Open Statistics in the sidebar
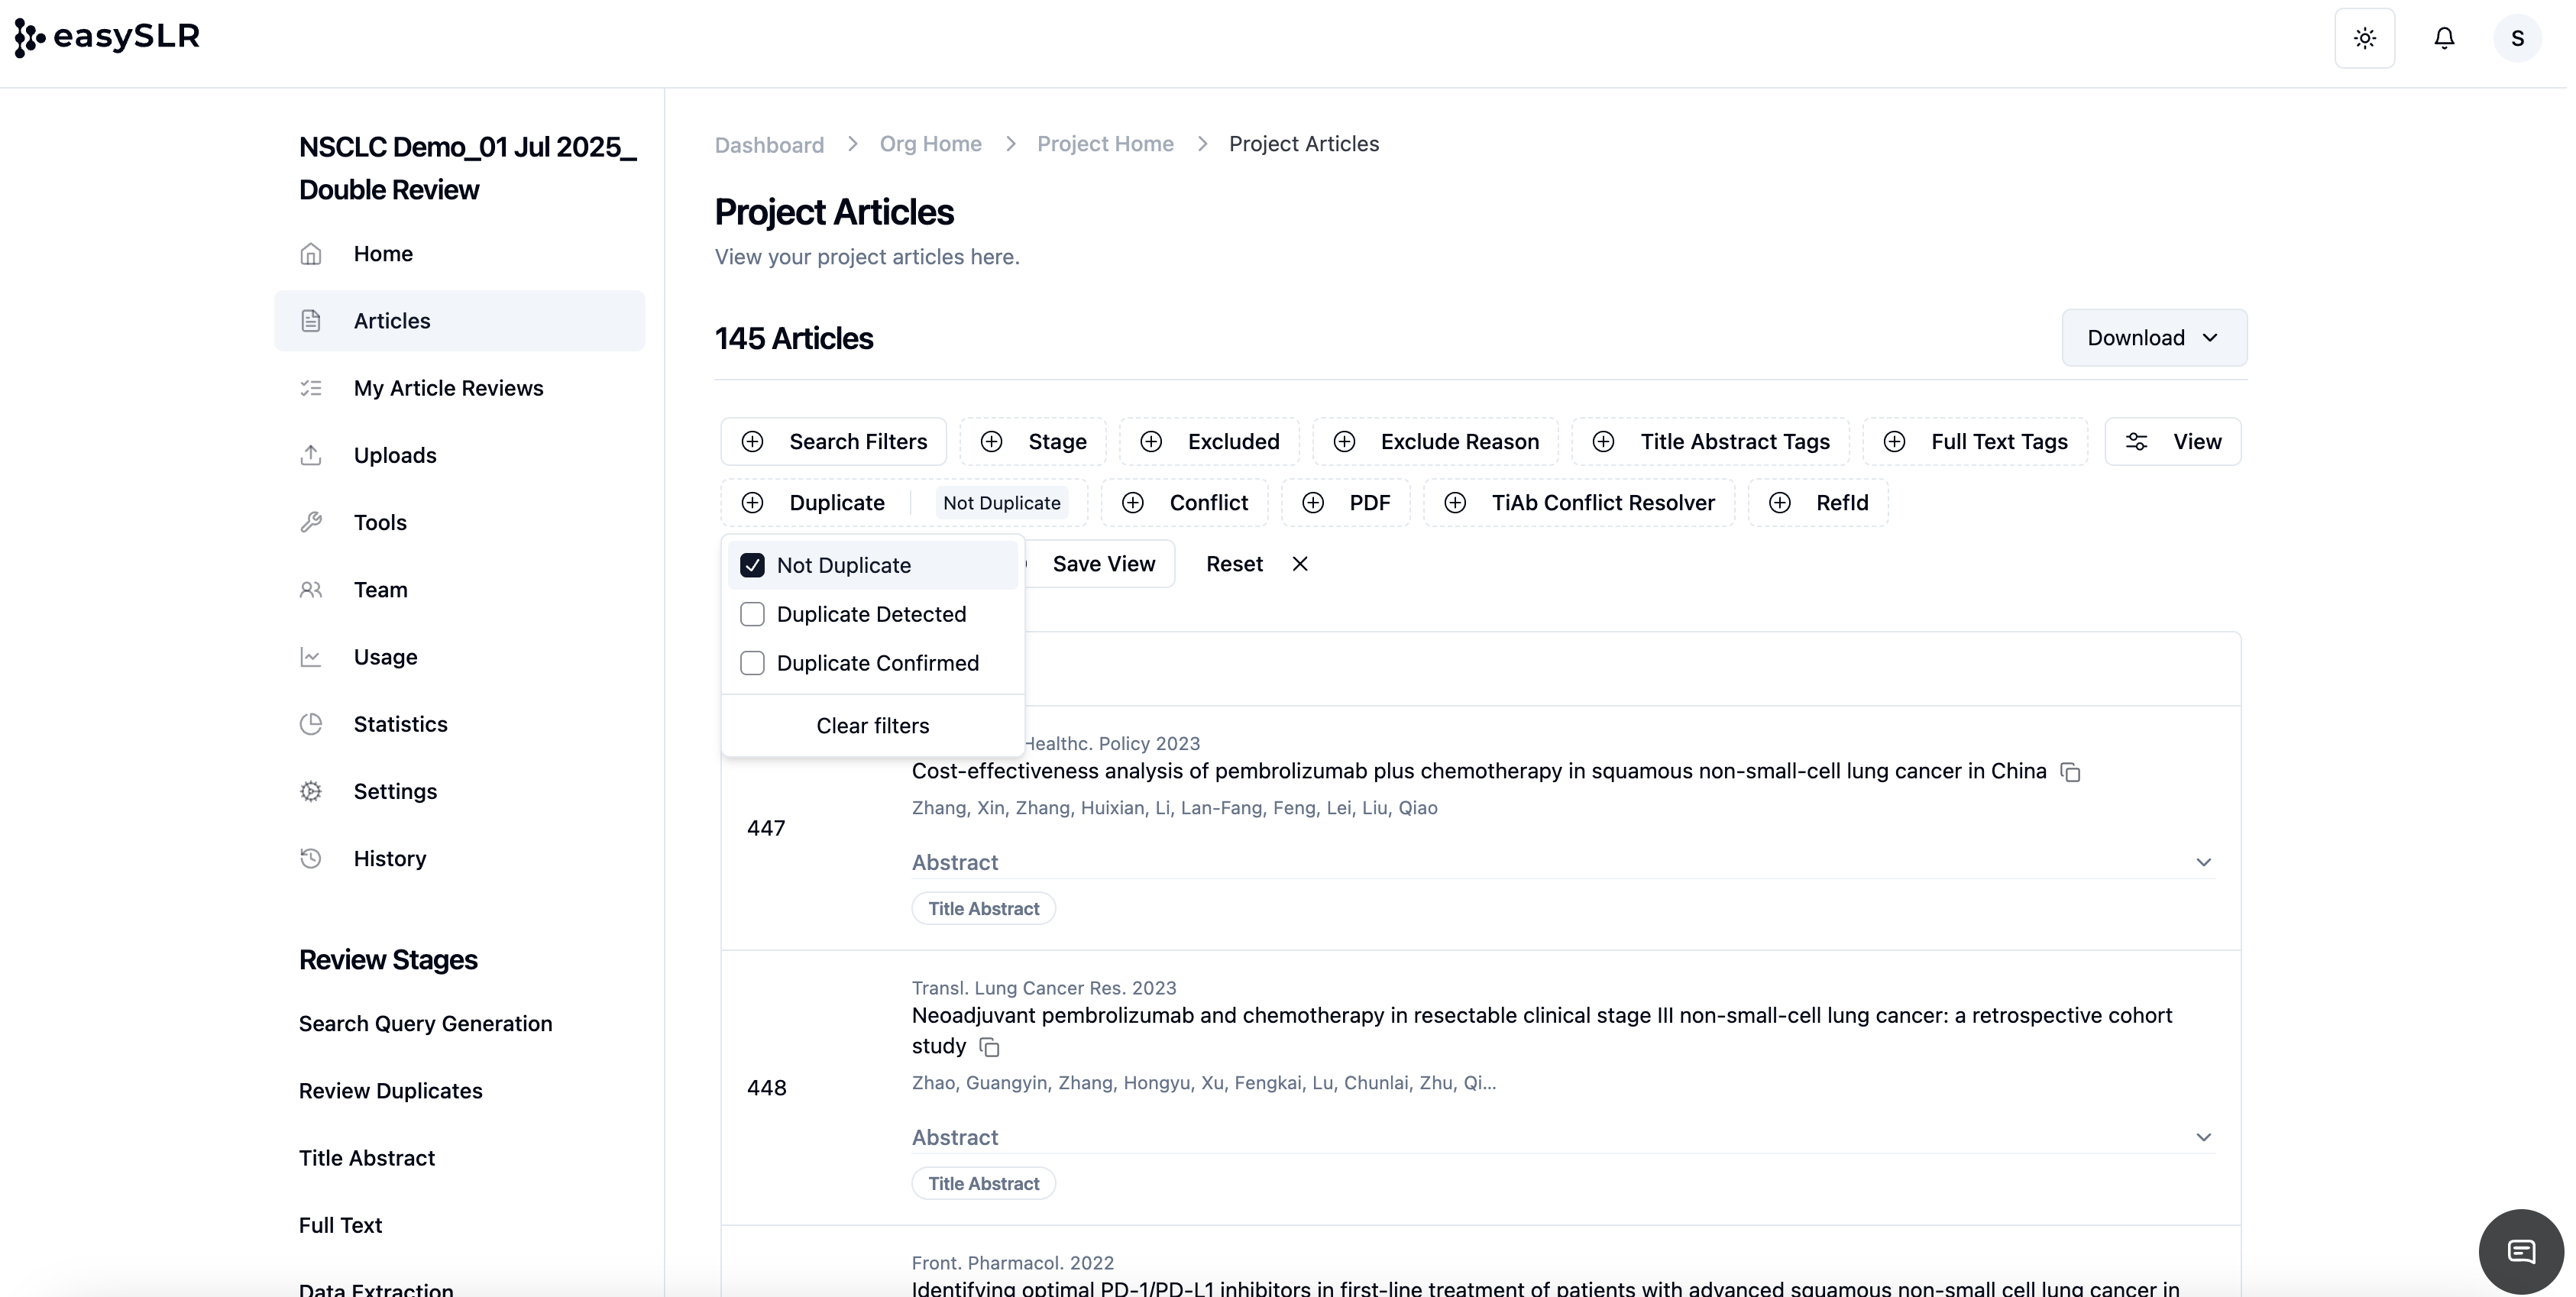The height and width of the screenshot is (1297, 2576). [400, 724]
